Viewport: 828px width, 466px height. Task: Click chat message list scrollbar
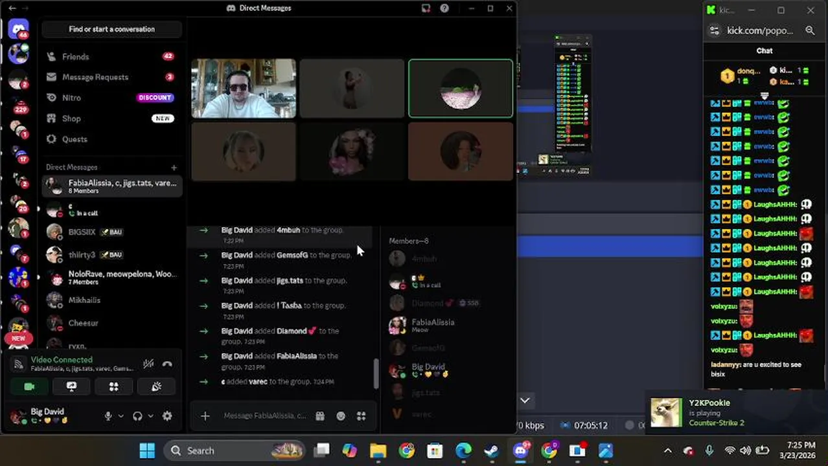[x=376, y=374]
